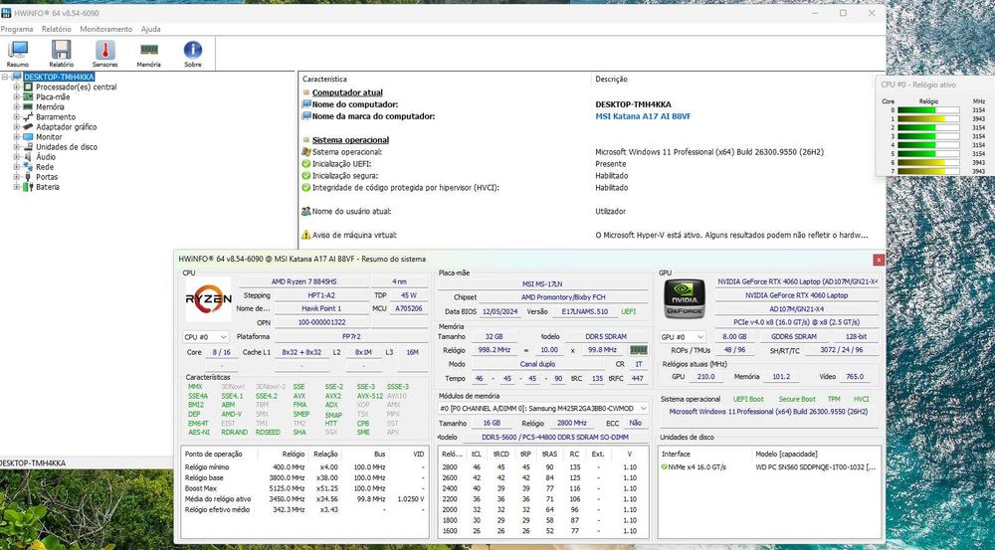
Task: Click the AMD Ryzen 7 8845HS field
Action: [x=303, y=281]
